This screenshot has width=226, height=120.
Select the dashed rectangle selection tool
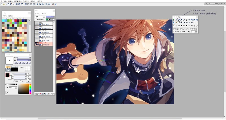(x=194, y=23)
